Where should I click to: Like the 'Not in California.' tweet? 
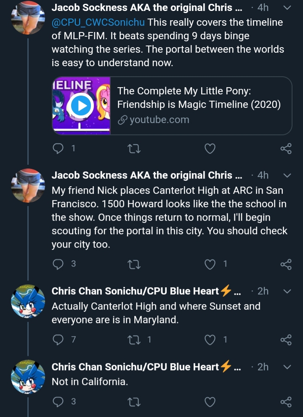(210, 401)
